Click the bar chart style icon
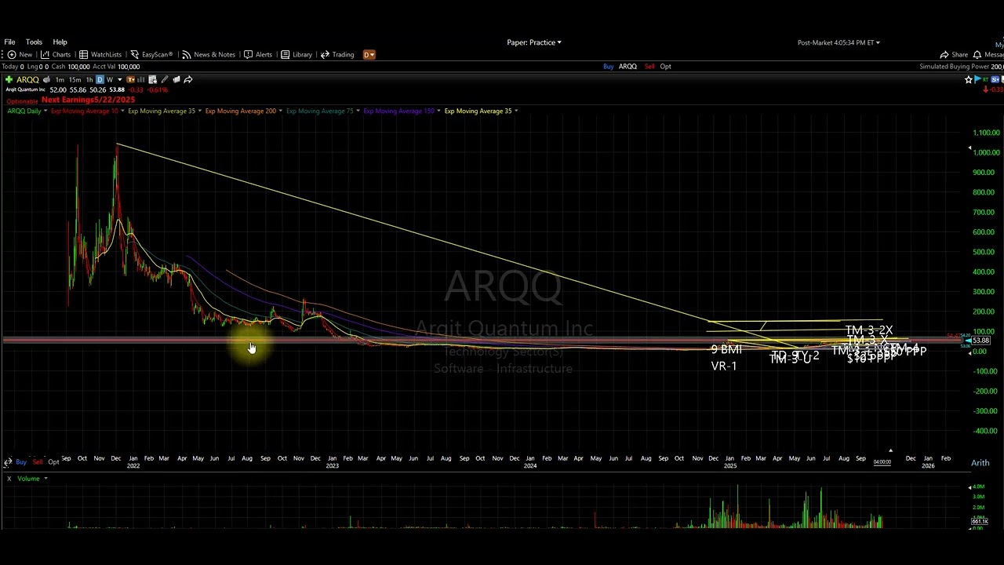 point(141,79)
